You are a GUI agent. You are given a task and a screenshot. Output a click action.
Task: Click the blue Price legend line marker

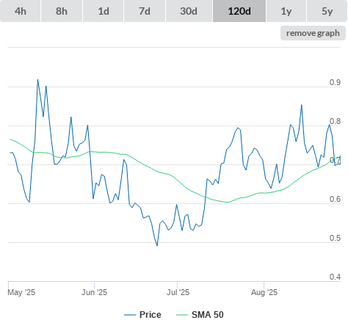pyautogui.click(x=130, y=315)
